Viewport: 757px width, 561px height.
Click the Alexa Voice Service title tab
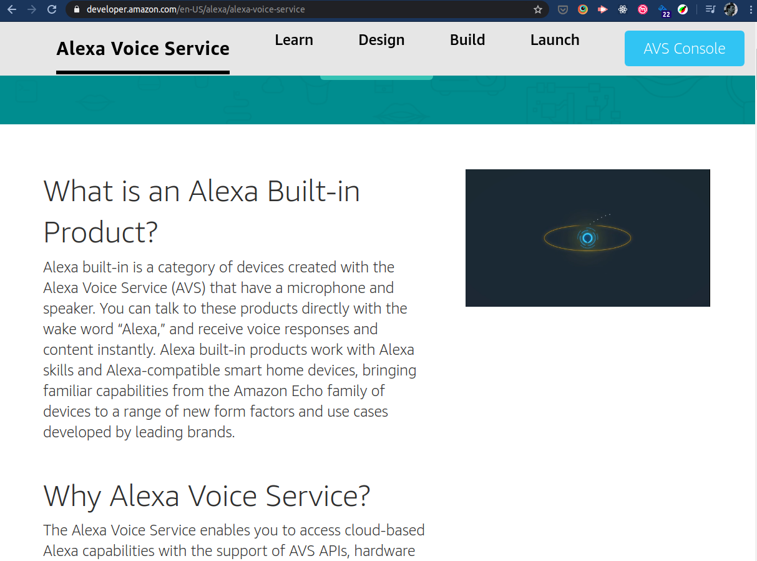(x=143, y=49)
